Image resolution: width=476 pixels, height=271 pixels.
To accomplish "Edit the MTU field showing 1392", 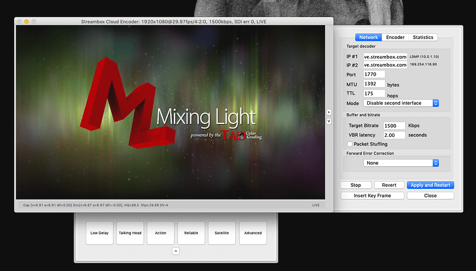I will (x=375, y=84).
